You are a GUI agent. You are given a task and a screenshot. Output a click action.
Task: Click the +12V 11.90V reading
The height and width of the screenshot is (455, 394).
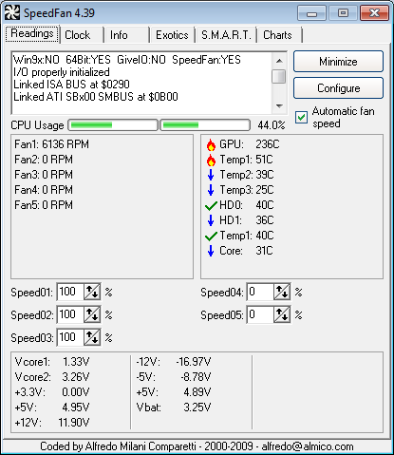coord(52,423)
